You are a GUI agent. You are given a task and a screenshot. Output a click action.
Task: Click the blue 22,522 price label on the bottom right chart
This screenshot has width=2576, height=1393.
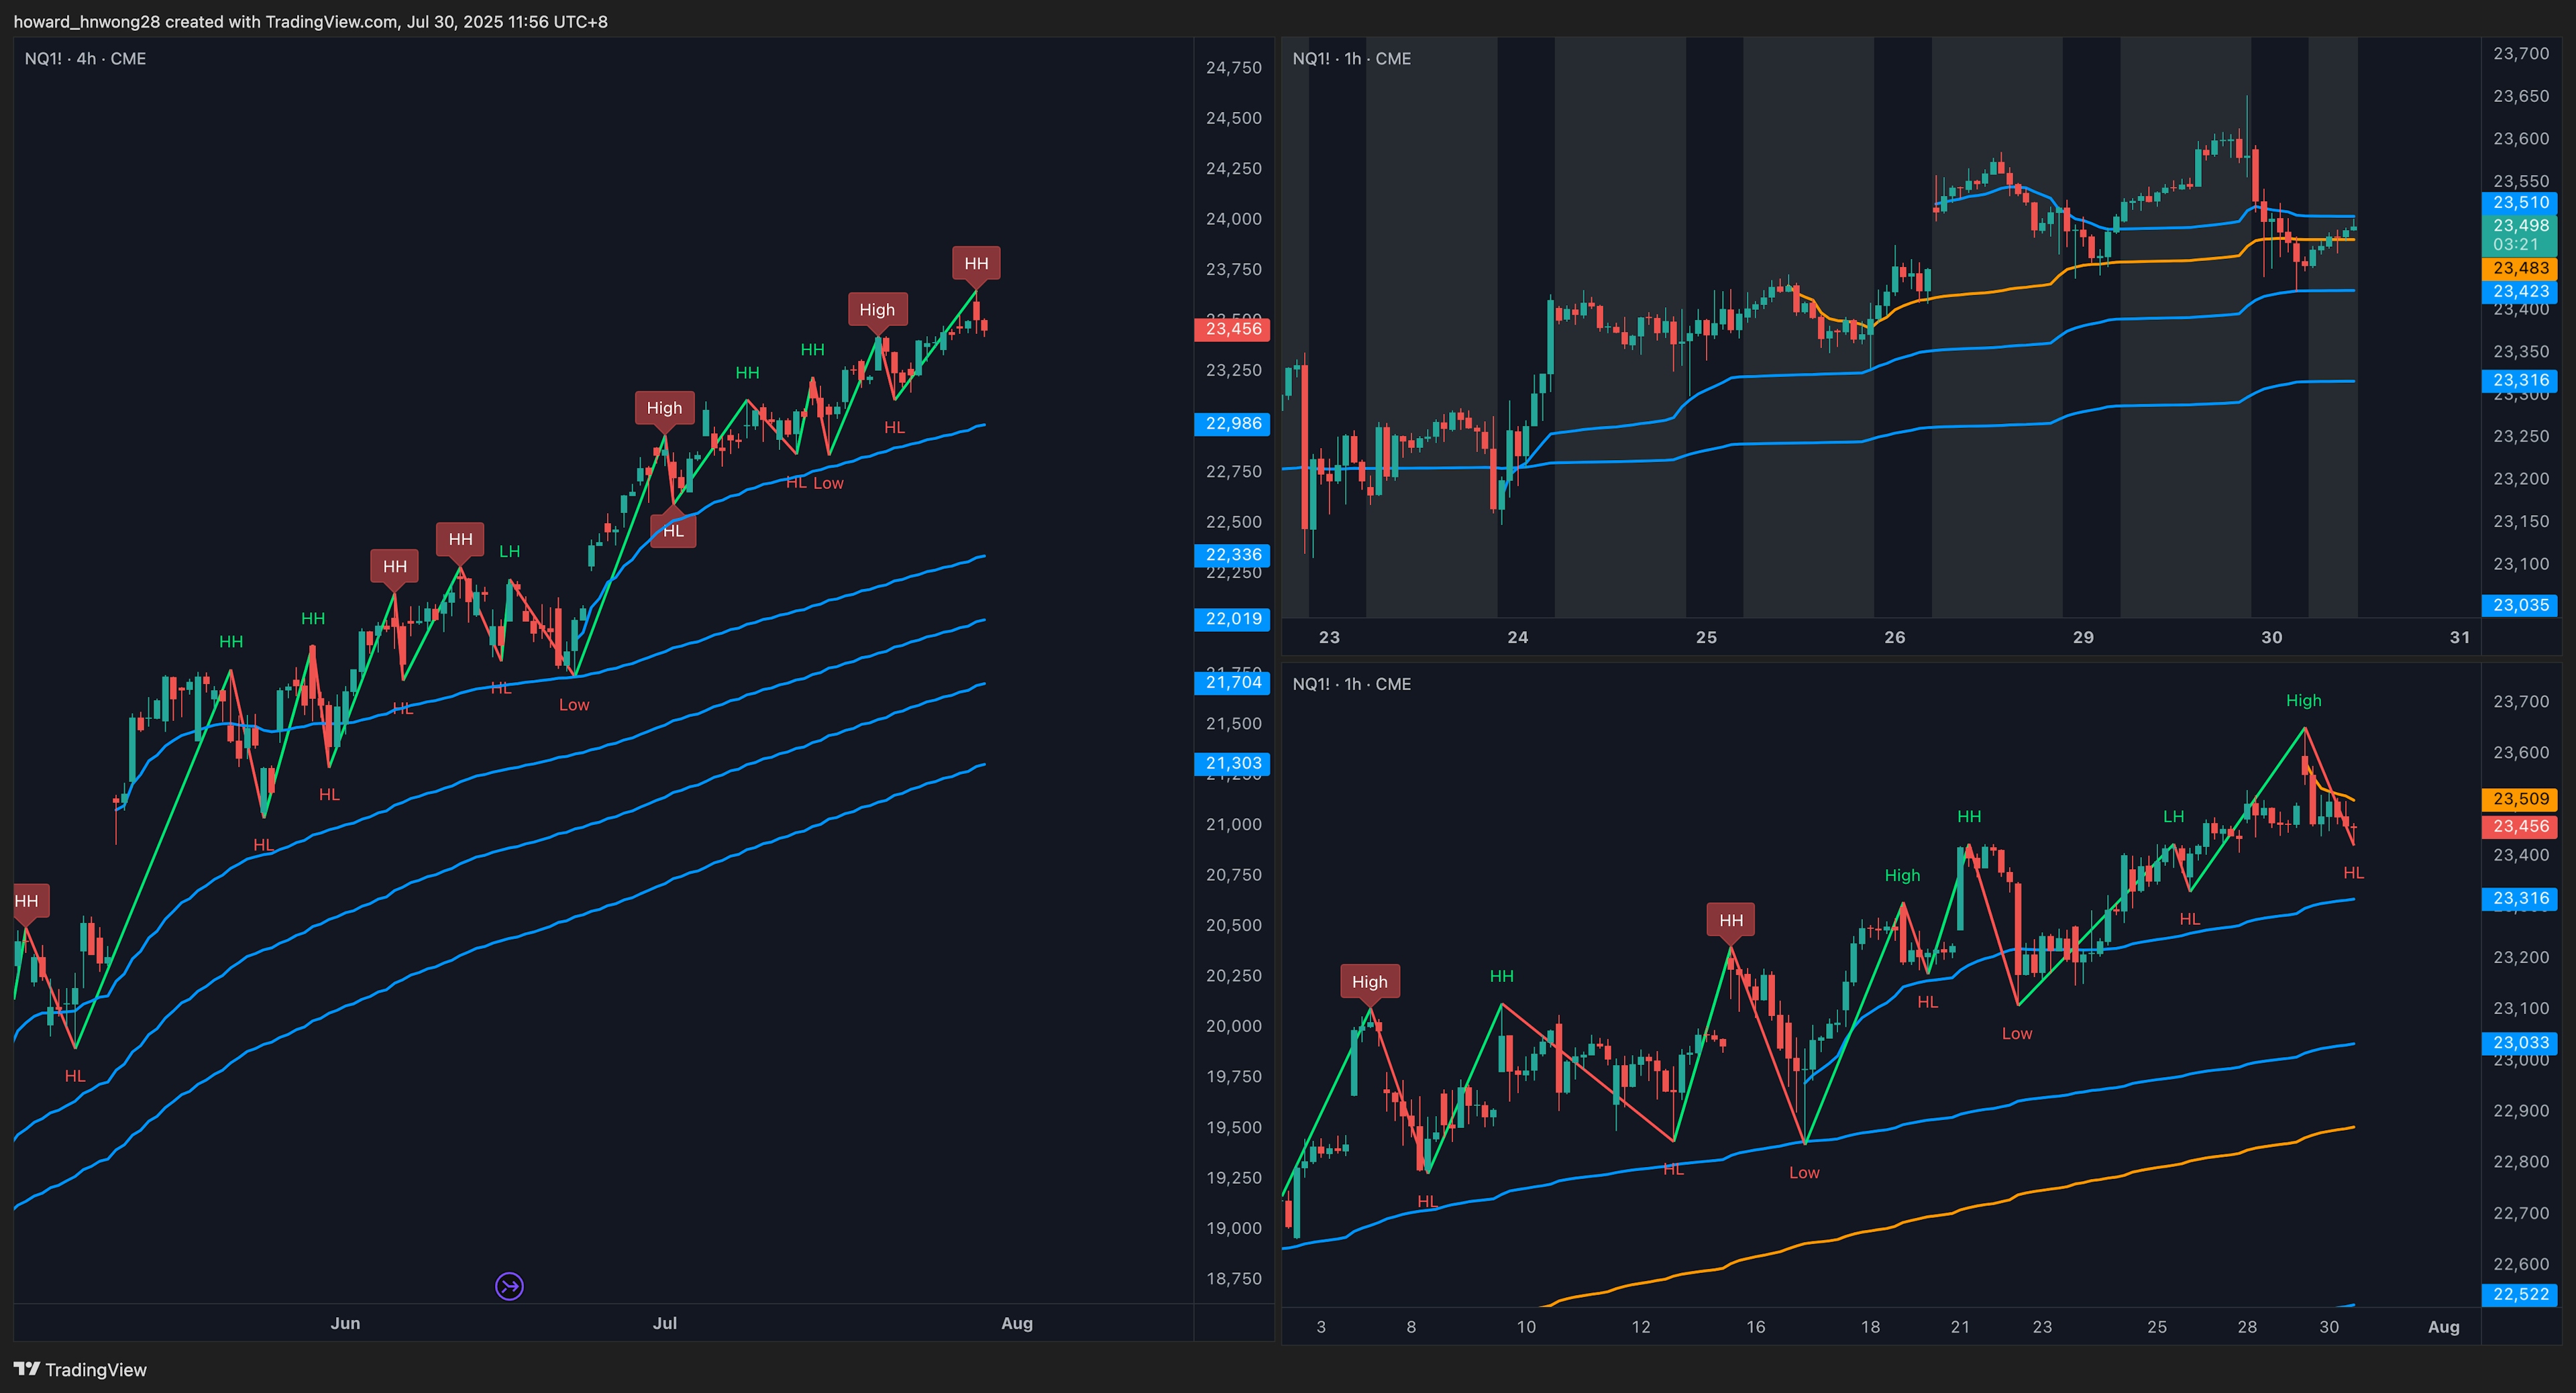(2520, 1294)
